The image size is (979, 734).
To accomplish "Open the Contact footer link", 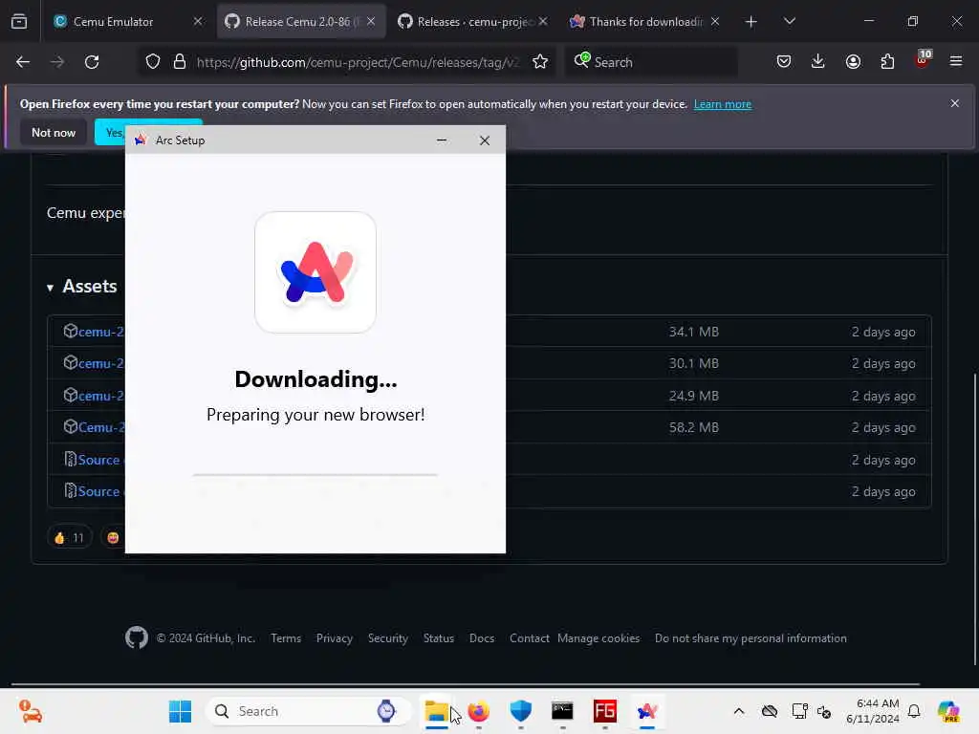I will (x=529, y=637).
